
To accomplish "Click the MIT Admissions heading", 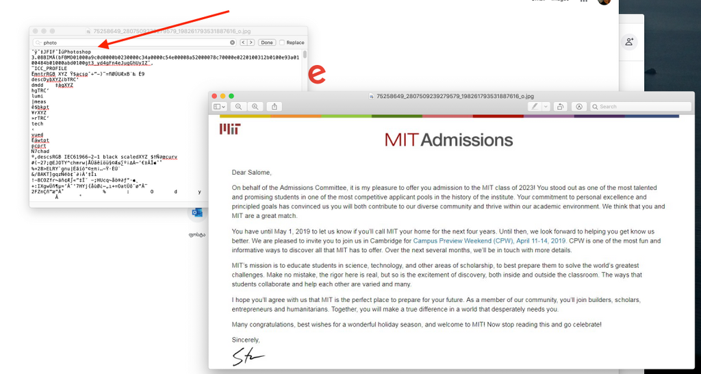I will point(448,140).
